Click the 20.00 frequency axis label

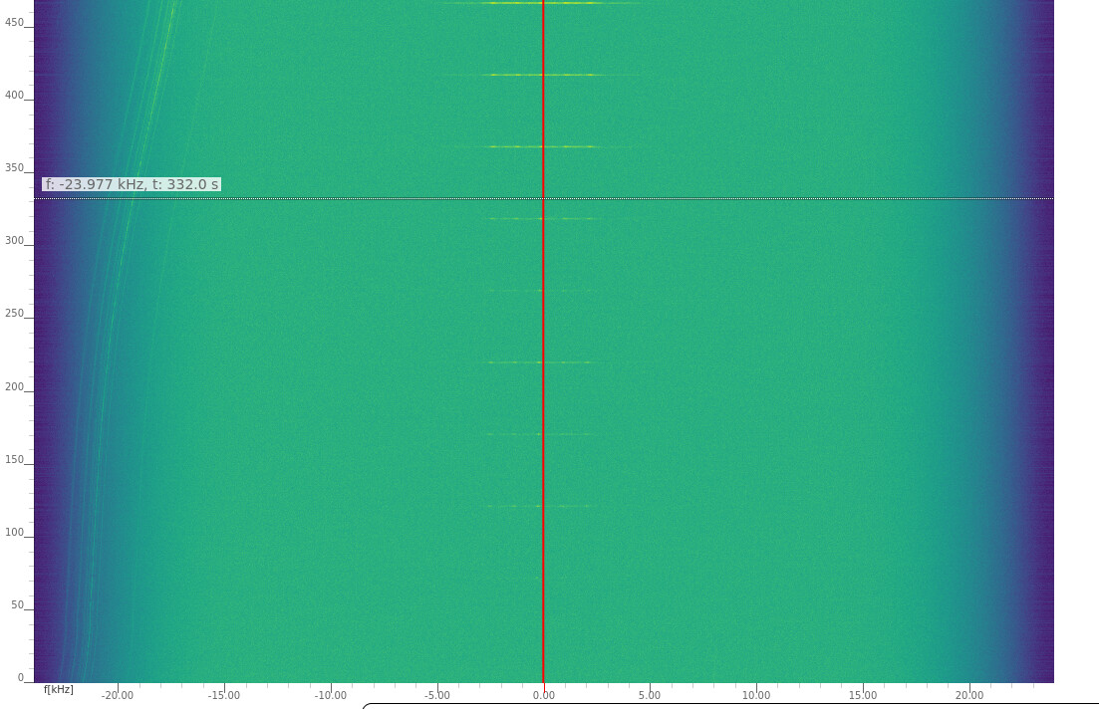tap(969, 696)
